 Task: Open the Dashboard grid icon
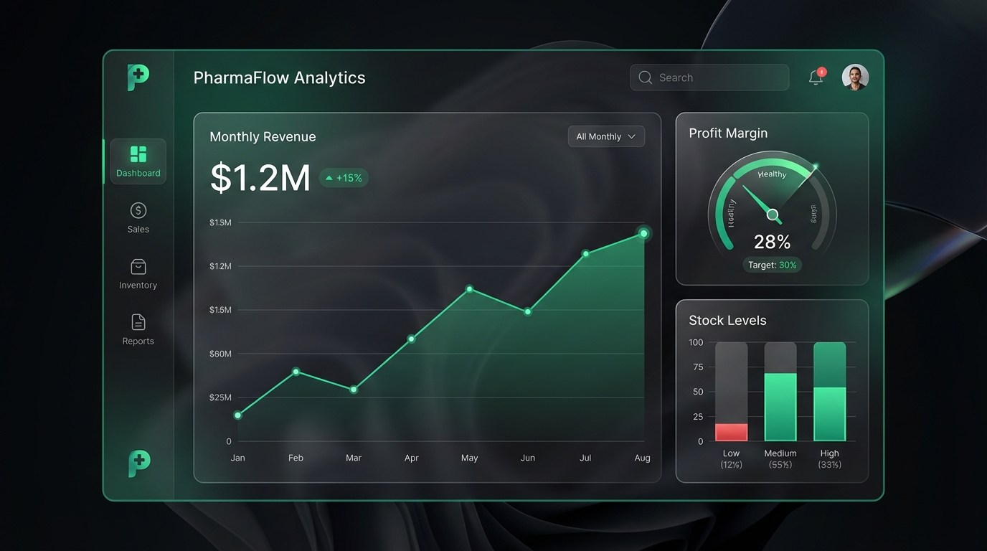(138, 154)
